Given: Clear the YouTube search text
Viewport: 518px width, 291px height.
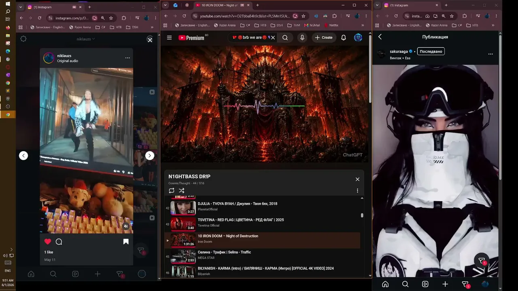Looking at the screenshot, I should [x=273, y=38].
